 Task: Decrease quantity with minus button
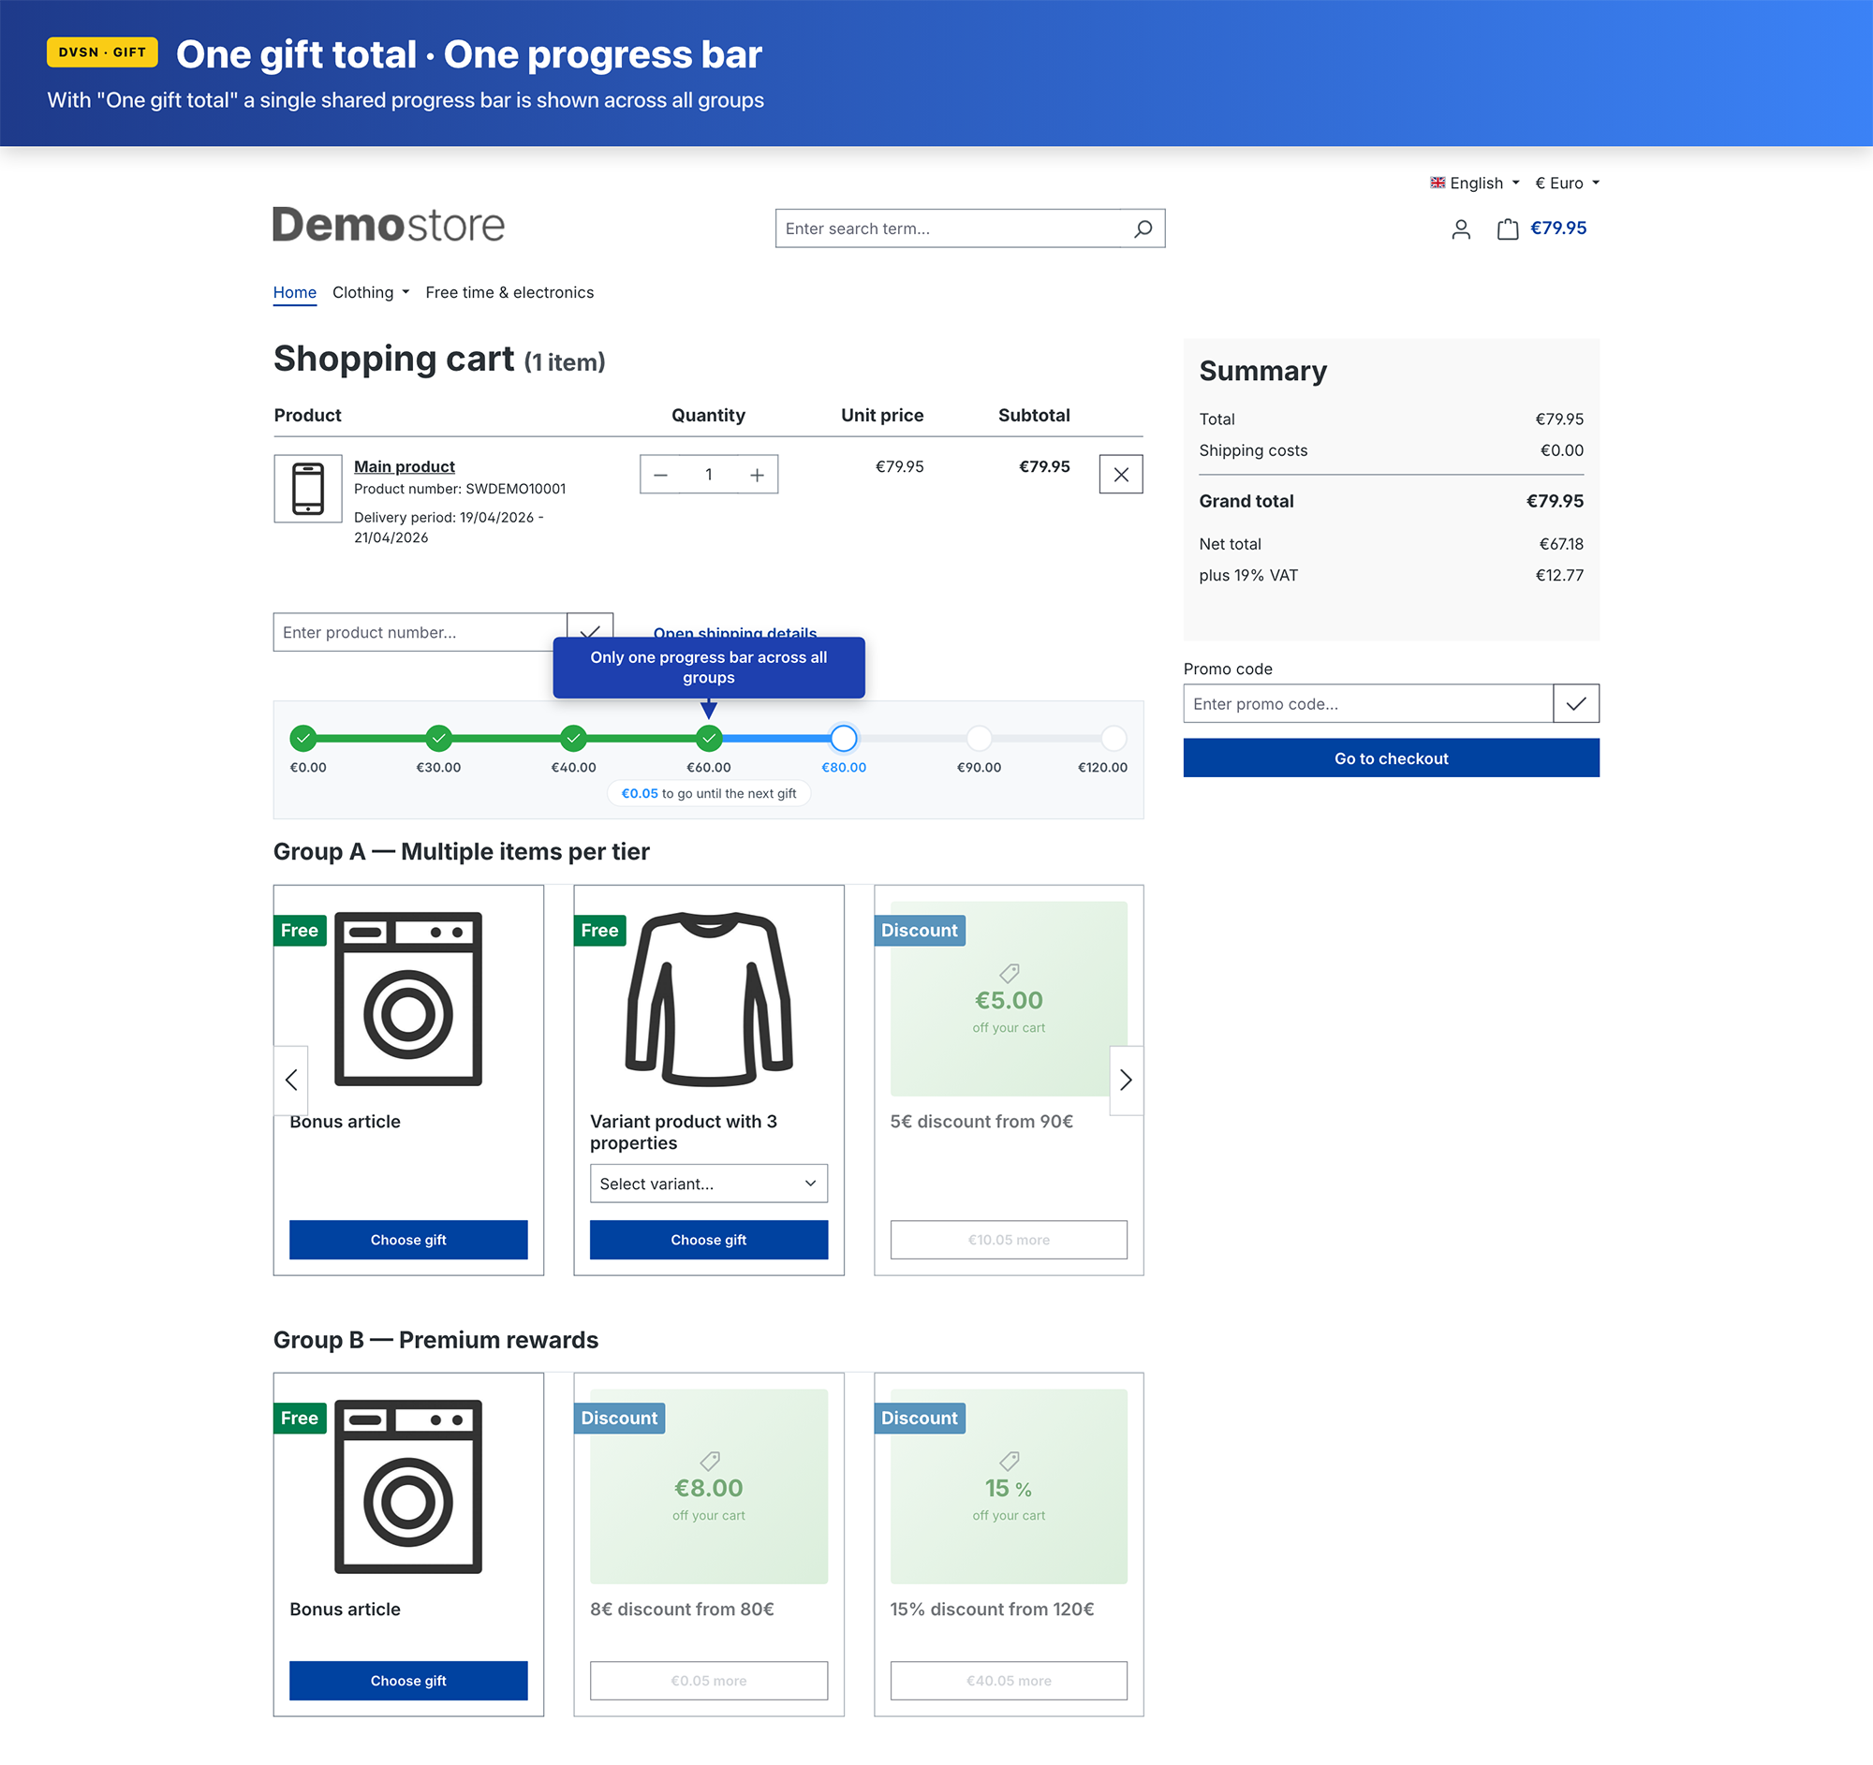661,475
